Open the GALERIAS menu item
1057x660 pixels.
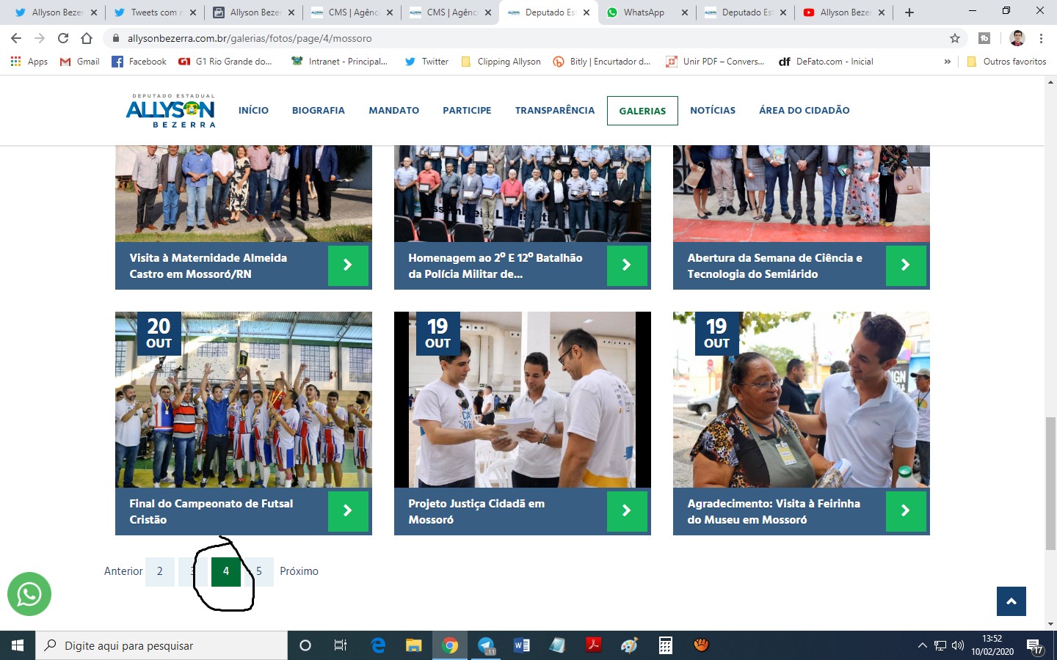(x=642, y=111)
